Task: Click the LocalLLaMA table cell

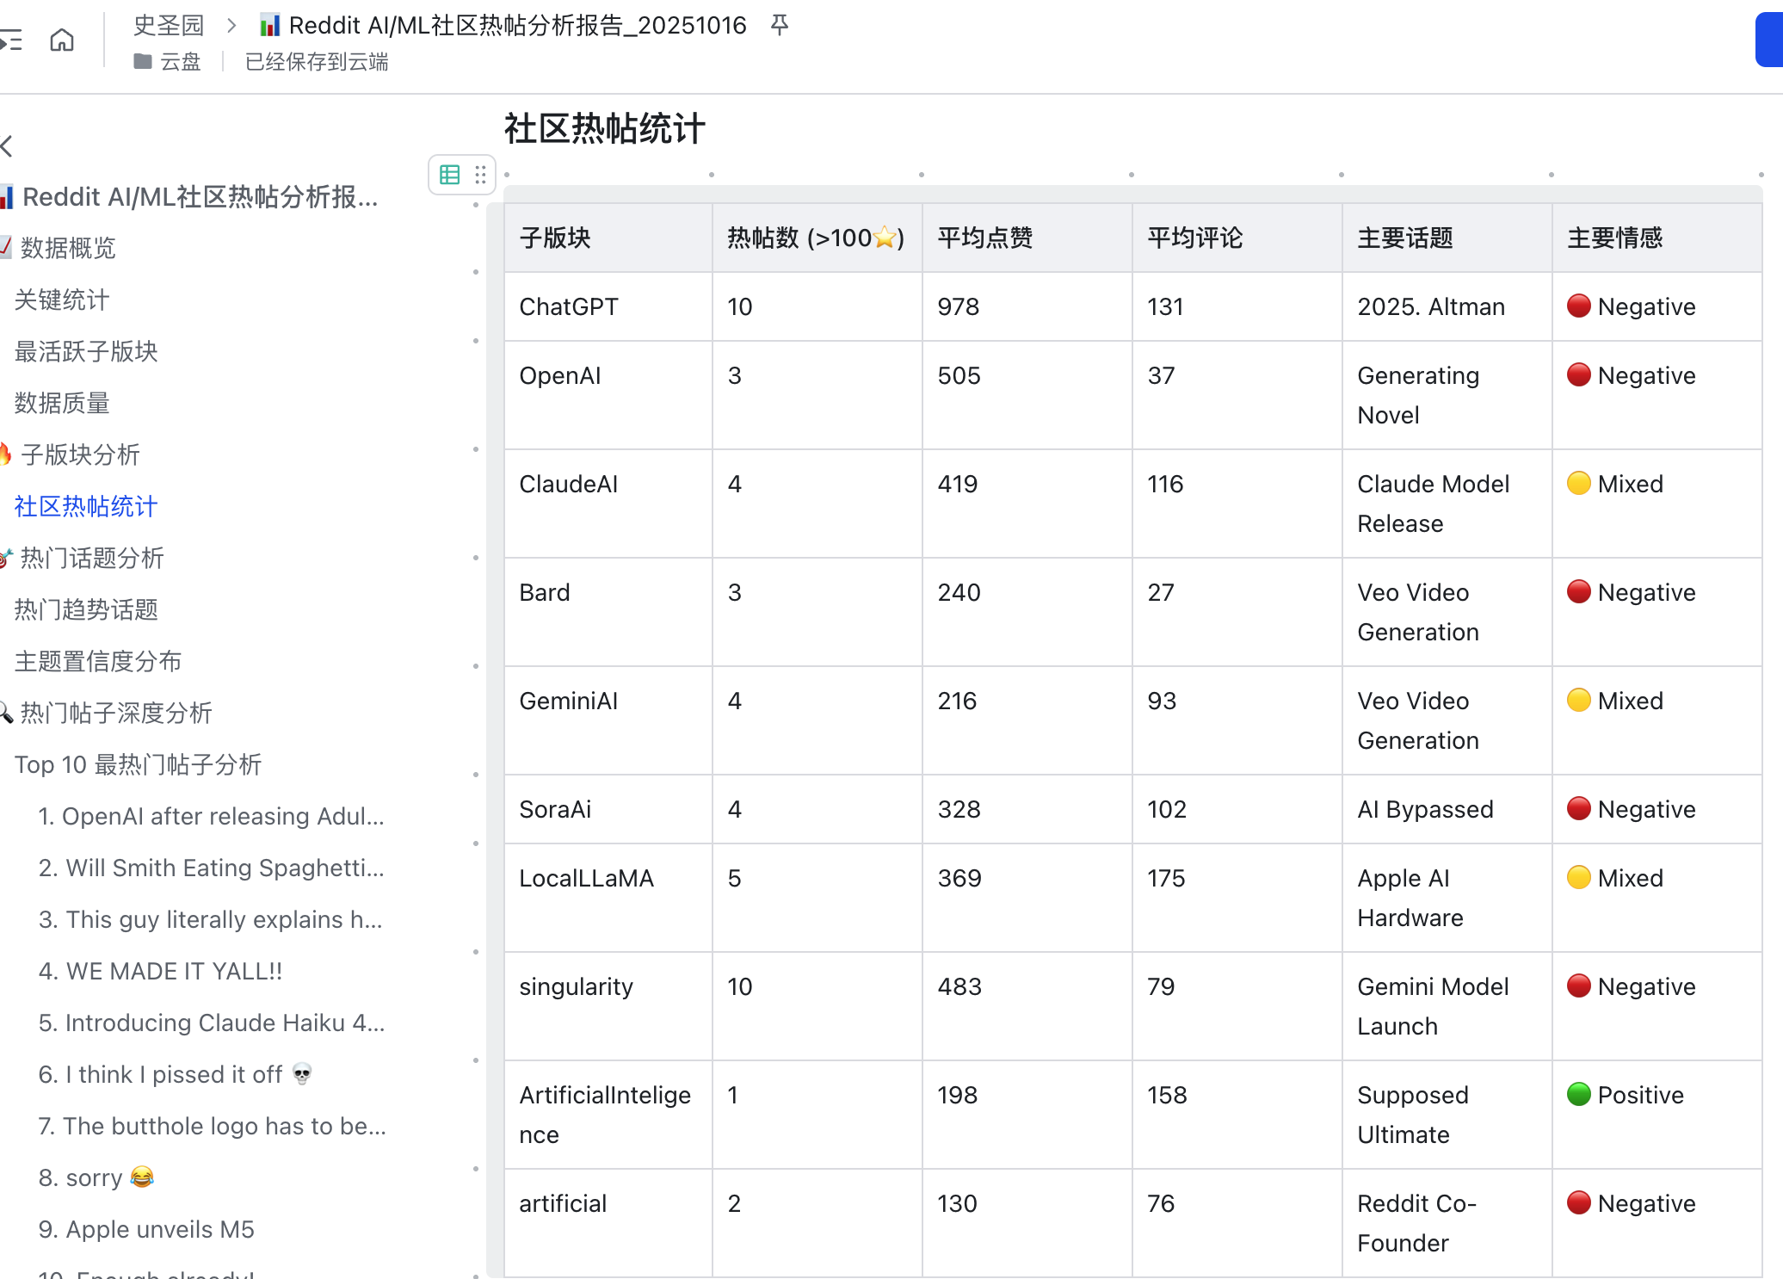Action: pos(587,878)
